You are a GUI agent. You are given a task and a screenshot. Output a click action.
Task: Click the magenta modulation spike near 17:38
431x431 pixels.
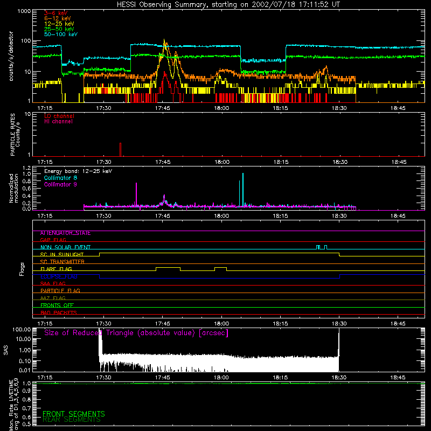136,194
